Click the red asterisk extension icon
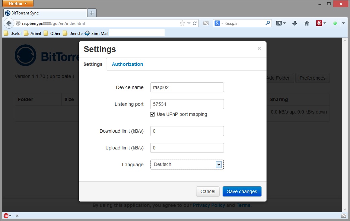Screen dimensions: 350x221 (x=319, y=23)
